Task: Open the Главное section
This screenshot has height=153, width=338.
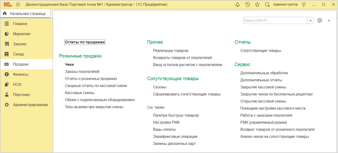Action: [26, 24]
